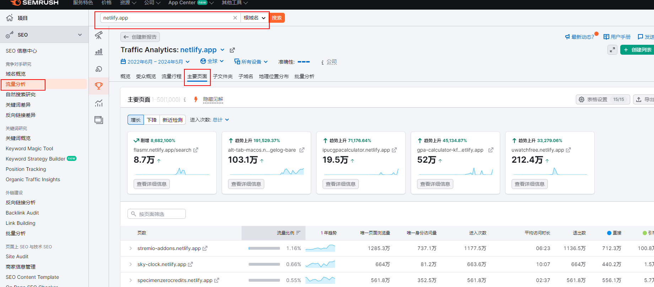The height and width of the screenshot is (287, 654).
Task: Switch to the 子文件夹 tab
Action: (223, 76)
